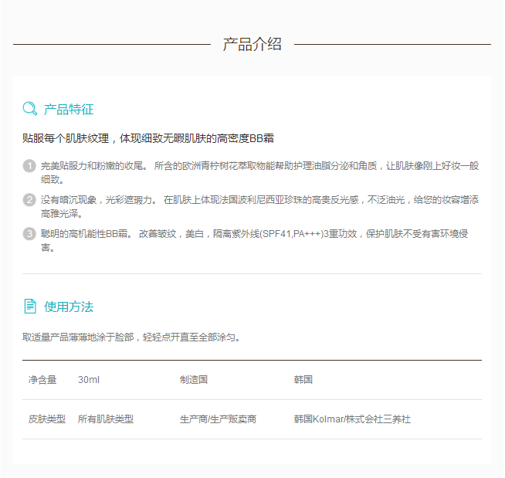Click the third feature about 聪明的高机能性BB霜
Screen dimensions: 505x478
pos(259,239)
